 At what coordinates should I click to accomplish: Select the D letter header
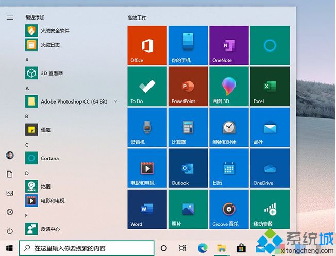[x=27, y=173]
